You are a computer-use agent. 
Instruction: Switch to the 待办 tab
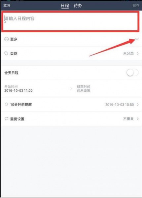78,6
